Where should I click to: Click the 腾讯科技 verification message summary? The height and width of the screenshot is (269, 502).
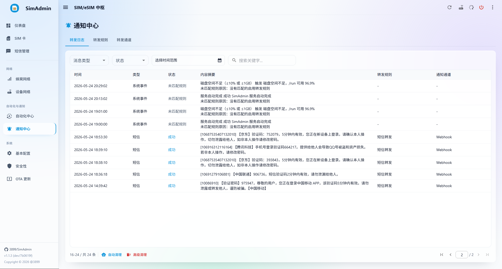[283, 150]
